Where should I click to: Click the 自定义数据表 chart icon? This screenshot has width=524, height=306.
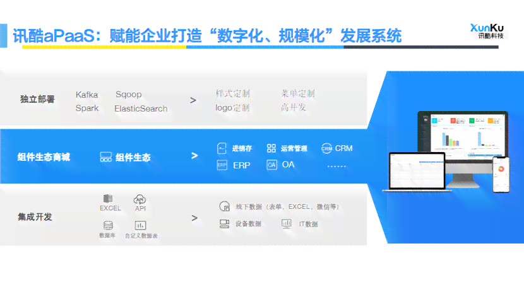pos(140,225)
